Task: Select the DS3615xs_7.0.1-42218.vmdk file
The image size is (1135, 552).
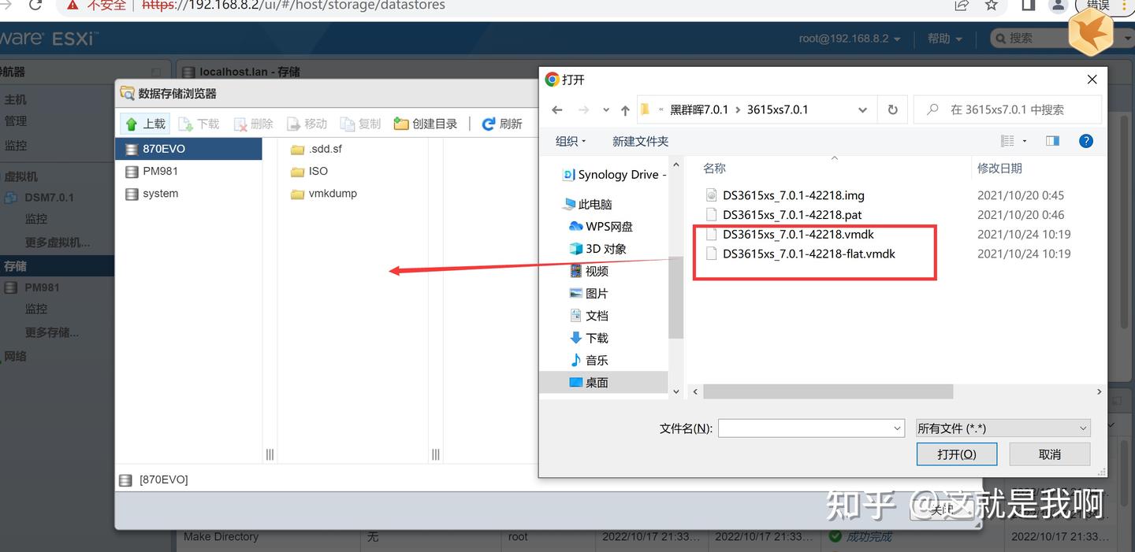Action: [x=792, y=234]
